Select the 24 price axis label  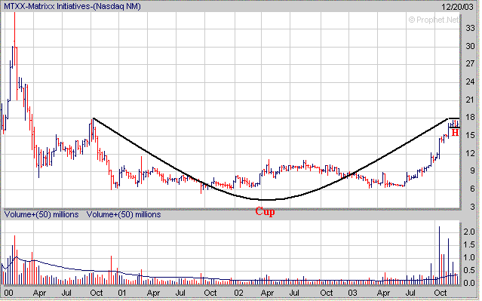point(470,81)
